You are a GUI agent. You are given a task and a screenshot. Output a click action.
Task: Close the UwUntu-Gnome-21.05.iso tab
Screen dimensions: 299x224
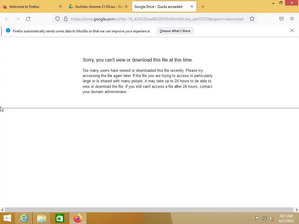tap(126, 6)
